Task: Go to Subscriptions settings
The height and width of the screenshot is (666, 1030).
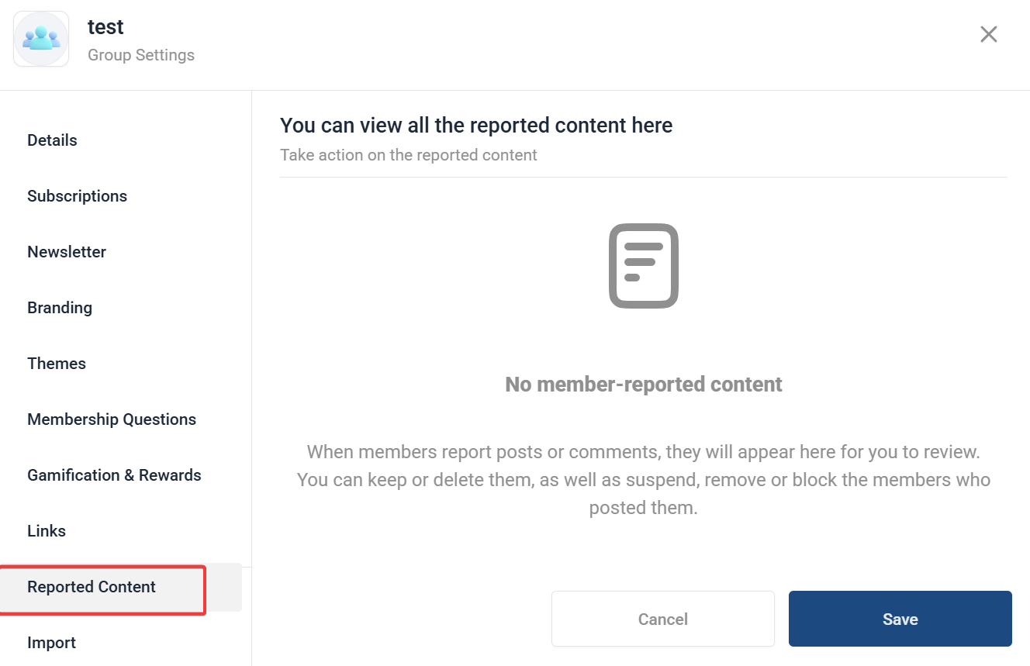Action: click(x=77, y=196)
